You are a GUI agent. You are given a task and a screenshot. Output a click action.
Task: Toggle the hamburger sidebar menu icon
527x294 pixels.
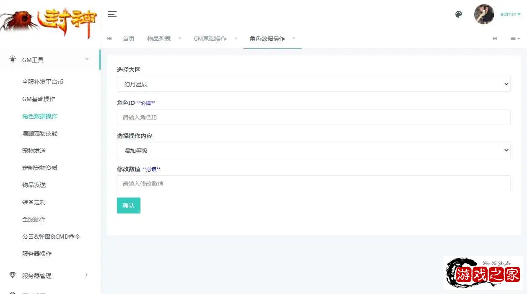pyautogui.click(x=112, y=14)
